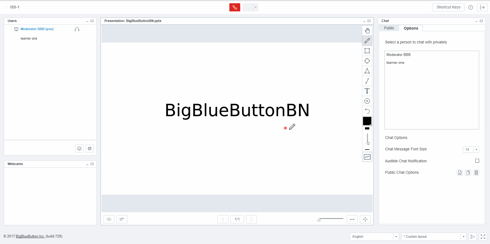
Task: Open Shortcut Keys
Action: pos(448,7)
